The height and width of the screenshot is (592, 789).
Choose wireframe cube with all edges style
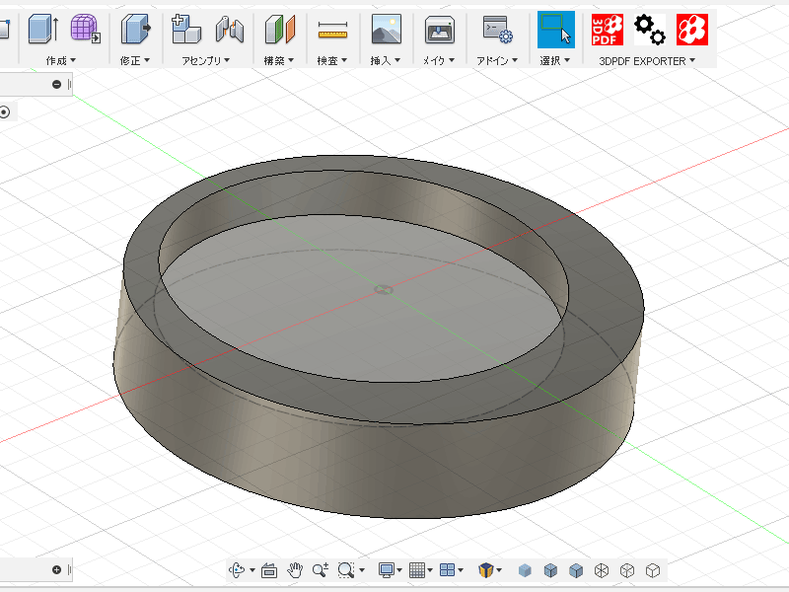point(602,570)
